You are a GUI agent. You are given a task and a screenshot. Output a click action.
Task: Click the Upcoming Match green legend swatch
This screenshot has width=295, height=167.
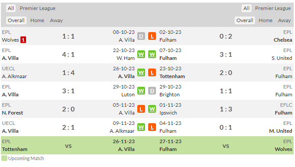coord(4,158)
